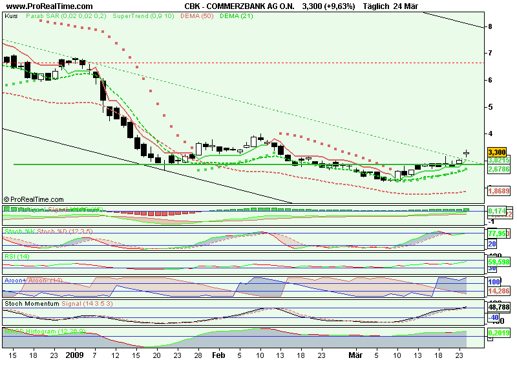Click the © ProRealTime.com copyright text

34,199
